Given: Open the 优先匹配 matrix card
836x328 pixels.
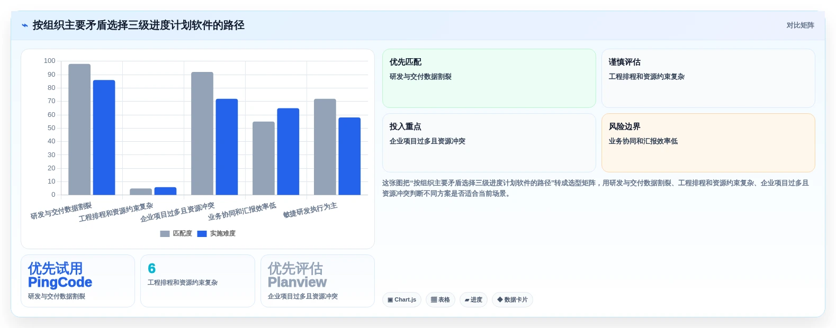Looking at the screenshot, I should pos(489,78).
